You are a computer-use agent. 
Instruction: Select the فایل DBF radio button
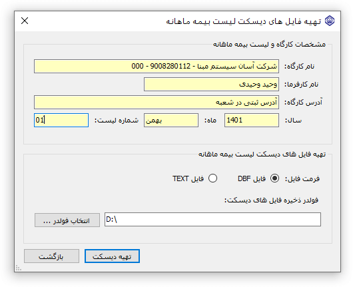pos(274,178)
